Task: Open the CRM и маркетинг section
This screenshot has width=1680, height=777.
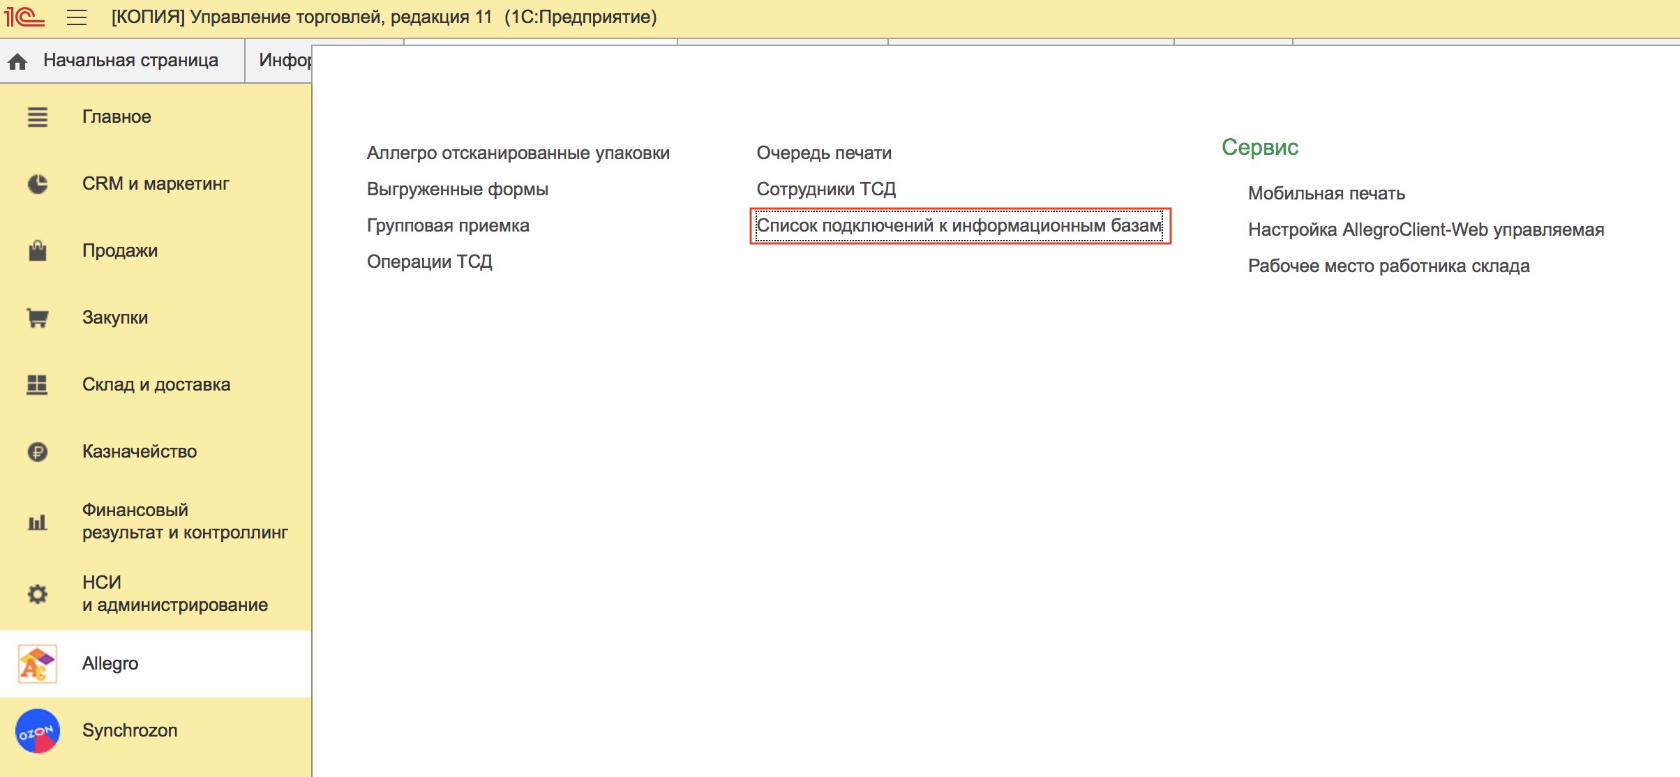Action: tap(156, 184)
